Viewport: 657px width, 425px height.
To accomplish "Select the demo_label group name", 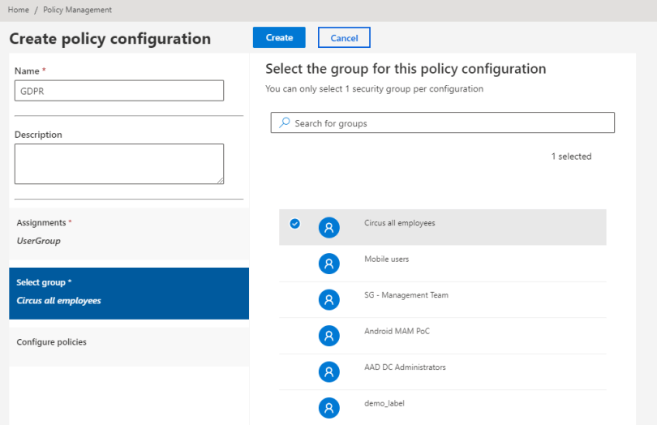I will pyautogui.click(x=386, y=403).
